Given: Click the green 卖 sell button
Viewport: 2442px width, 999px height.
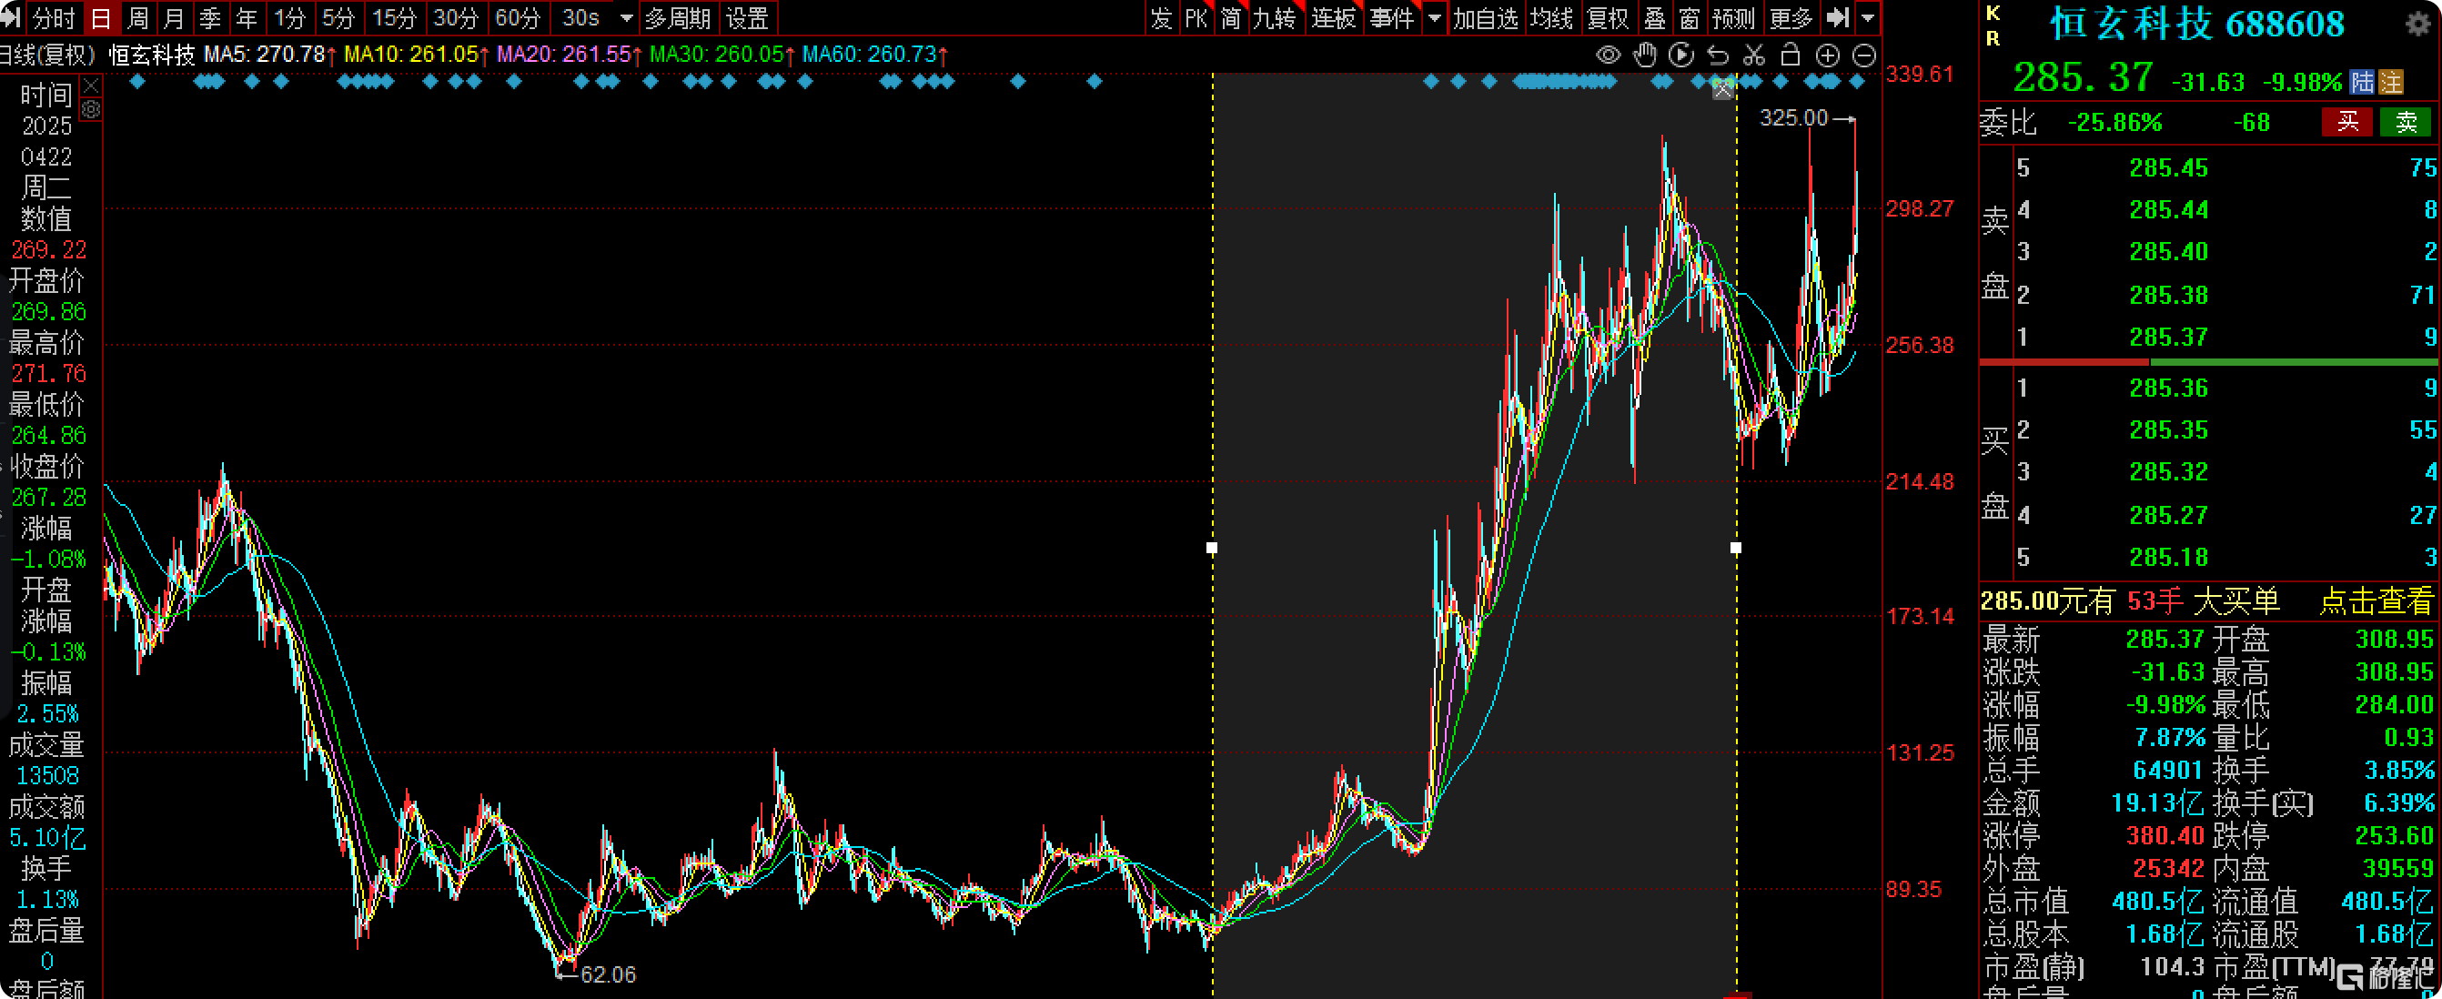Looking at the screenshot, I should [x=2405, y=121].
